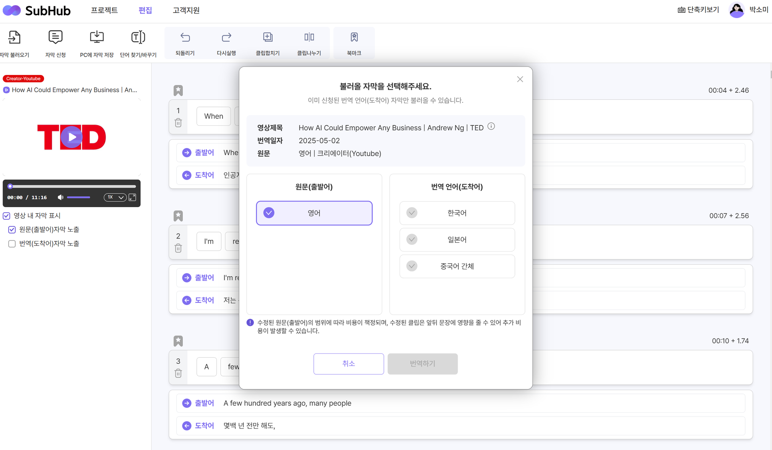Click the 되돌리기 undo icon
This screenshot has width=772, height=450.
[x=185, y=37]
